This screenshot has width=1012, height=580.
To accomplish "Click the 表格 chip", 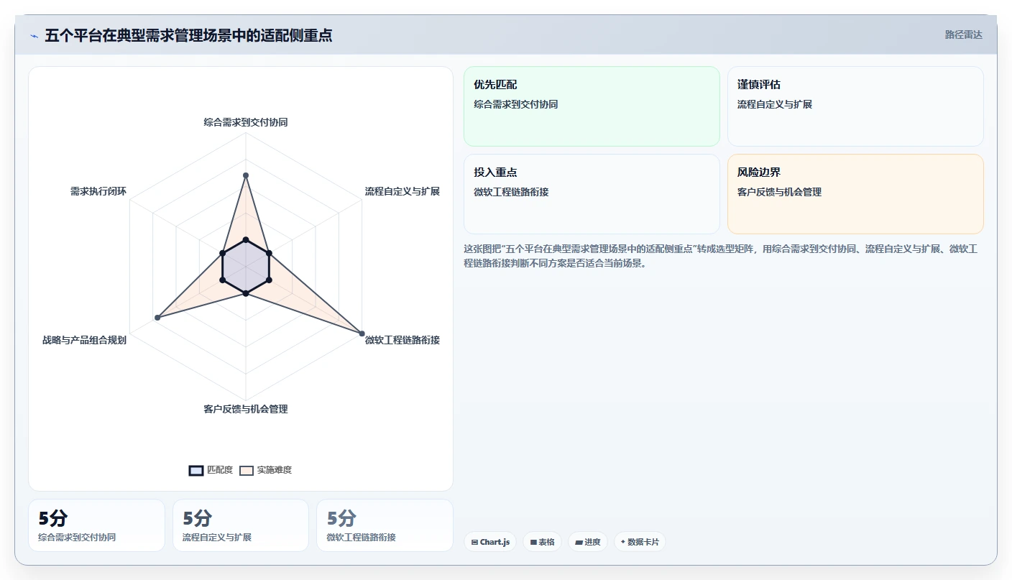I will pyautogui.click(x=542, y=542).
